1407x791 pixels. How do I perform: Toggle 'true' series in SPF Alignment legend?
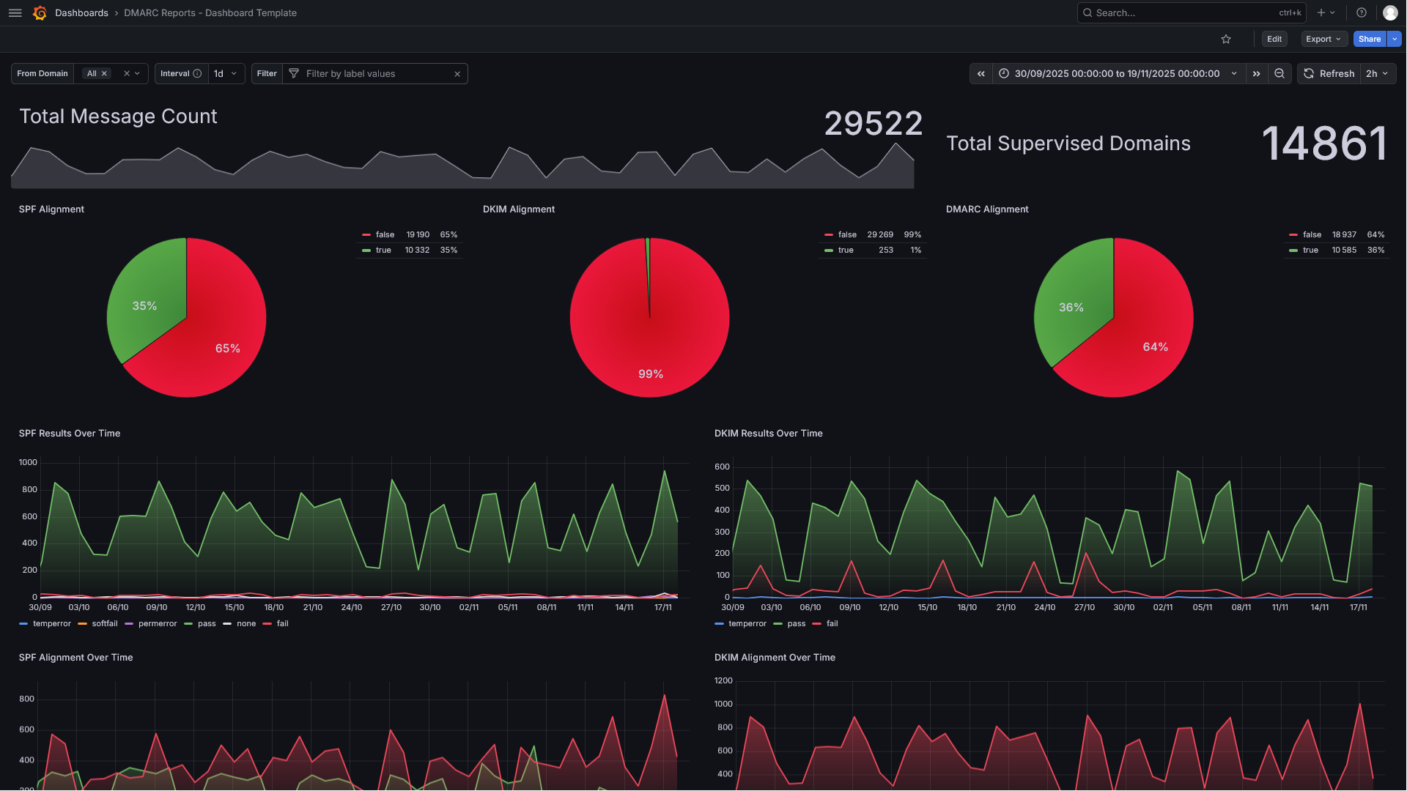click(x=383, y=250)
